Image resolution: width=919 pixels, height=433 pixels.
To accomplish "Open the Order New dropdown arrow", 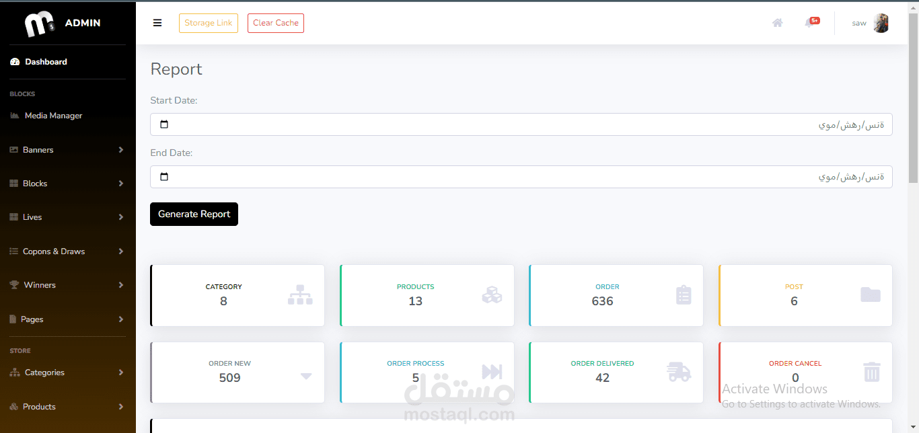I will [307, 377].
